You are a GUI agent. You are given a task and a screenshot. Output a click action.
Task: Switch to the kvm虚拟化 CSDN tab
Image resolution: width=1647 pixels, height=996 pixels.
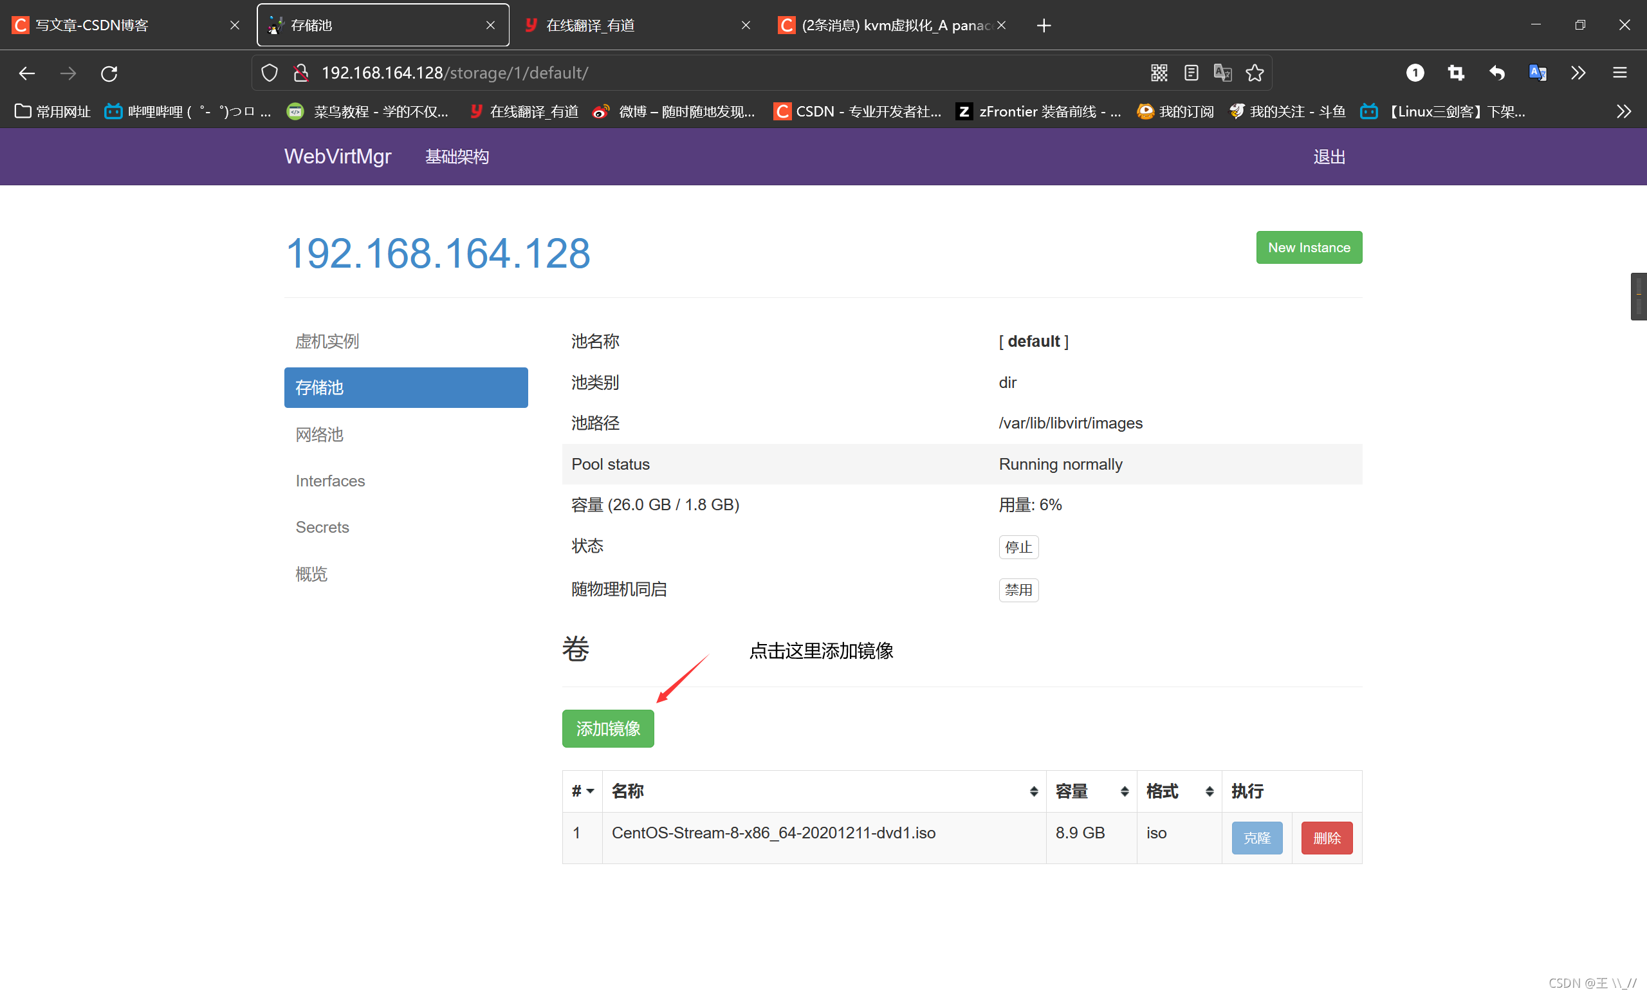click(x=893, y=25)
